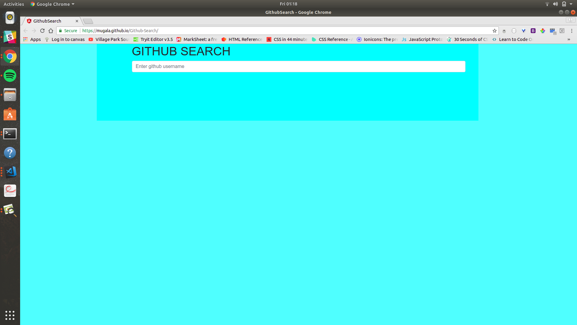
Task: Open the clock showing Fri 01:18
Action: pyautogui.click(x=288, y=4)
